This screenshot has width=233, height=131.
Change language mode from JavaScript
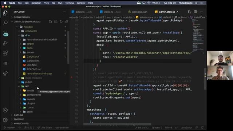tap(186, 128)
